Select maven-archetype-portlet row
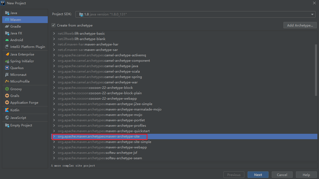The width and height of the screenshot is (319, 179). click(184, 120)
